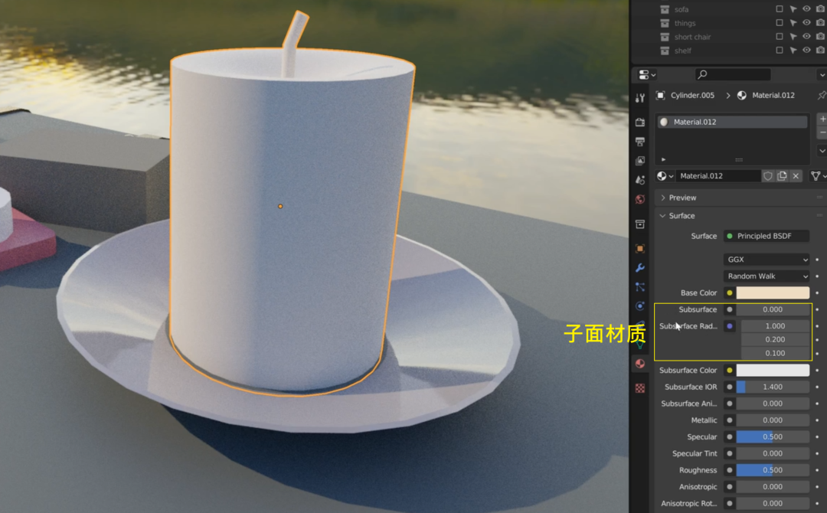Screen dimensions: 827x513
Task: Hide sofa collection with eye icon
Action: tap(806, 9)
